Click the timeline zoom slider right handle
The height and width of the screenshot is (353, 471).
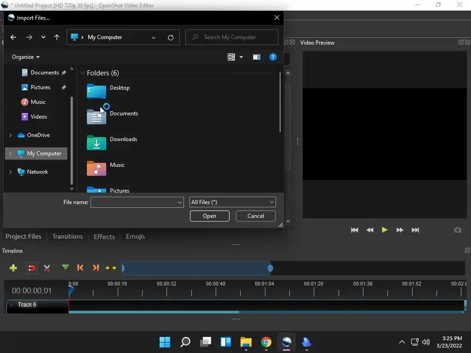[x=270, y=268]
